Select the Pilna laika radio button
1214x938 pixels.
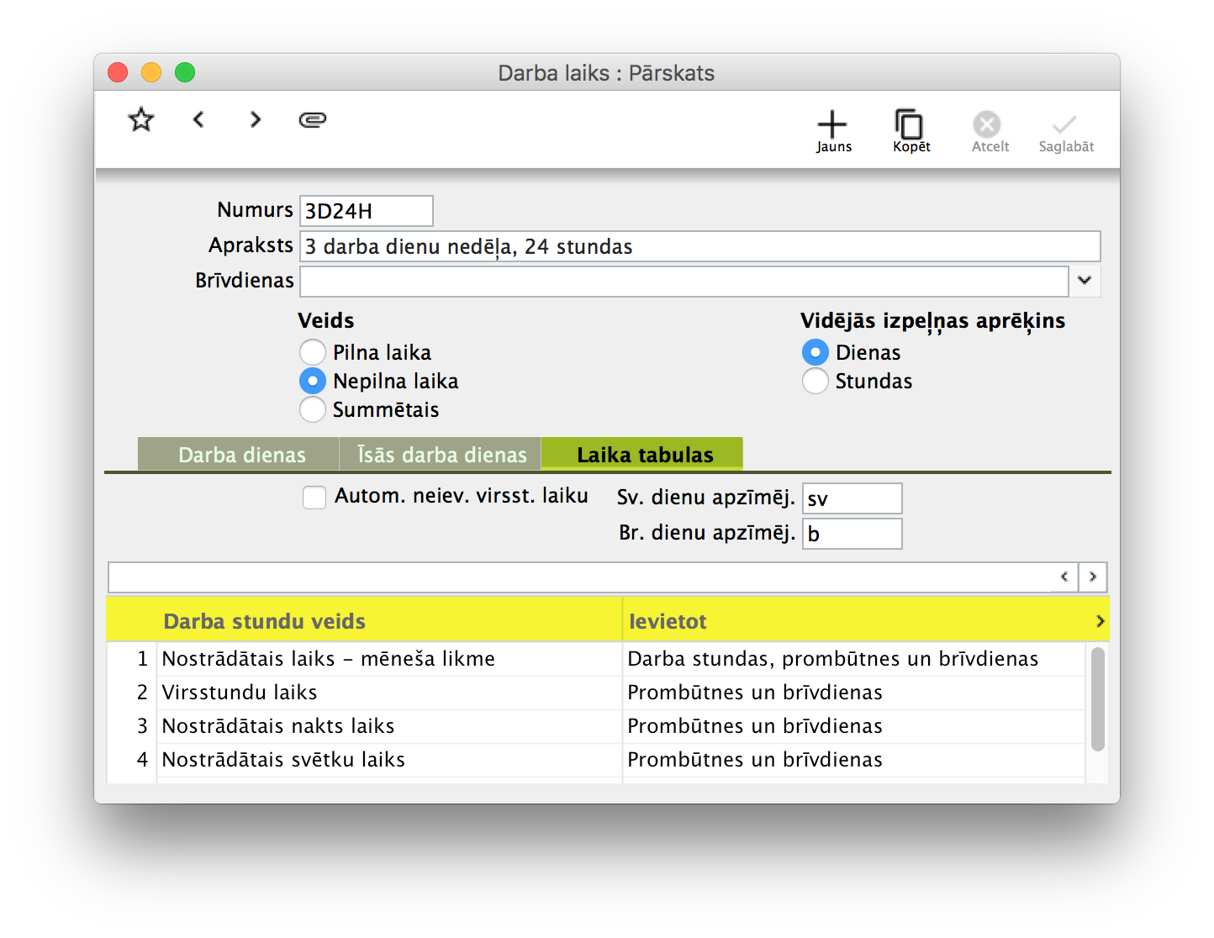313,352
